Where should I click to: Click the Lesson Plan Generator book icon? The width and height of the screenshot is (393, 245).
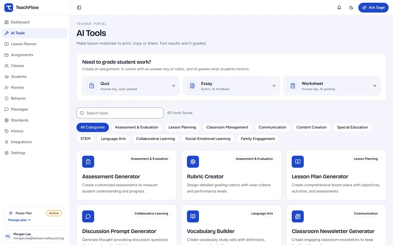point(298,162)
